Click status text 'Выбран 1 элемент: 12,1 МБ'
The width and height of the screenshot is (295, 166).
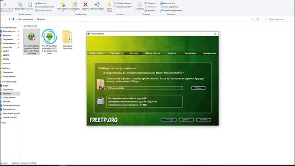pos(24,163)
